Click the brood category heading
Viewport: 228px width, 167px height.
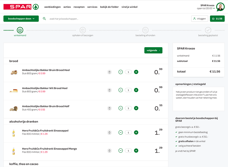tap(14, 61)
